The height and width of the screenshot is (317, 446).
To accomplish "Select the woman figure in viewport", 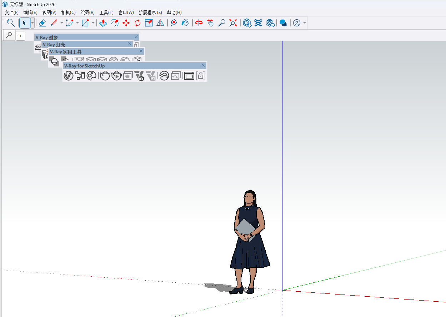I will point(250,242).
